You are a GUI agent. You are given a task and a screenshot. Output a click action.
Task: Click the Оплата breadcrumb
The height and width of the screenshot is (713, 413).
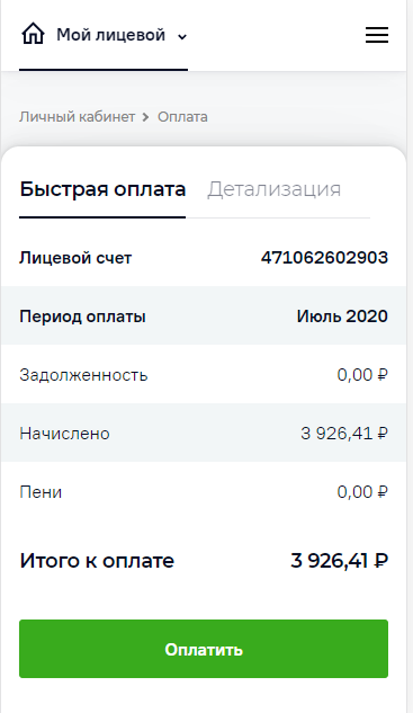pyautogui.click(x=183, y=117)
